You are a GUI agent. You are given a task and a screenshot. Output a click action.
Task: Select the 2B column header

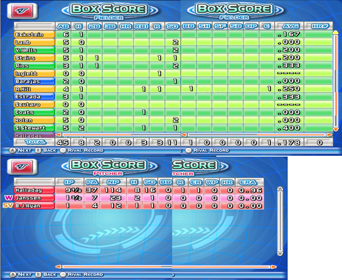pos(94,26)
